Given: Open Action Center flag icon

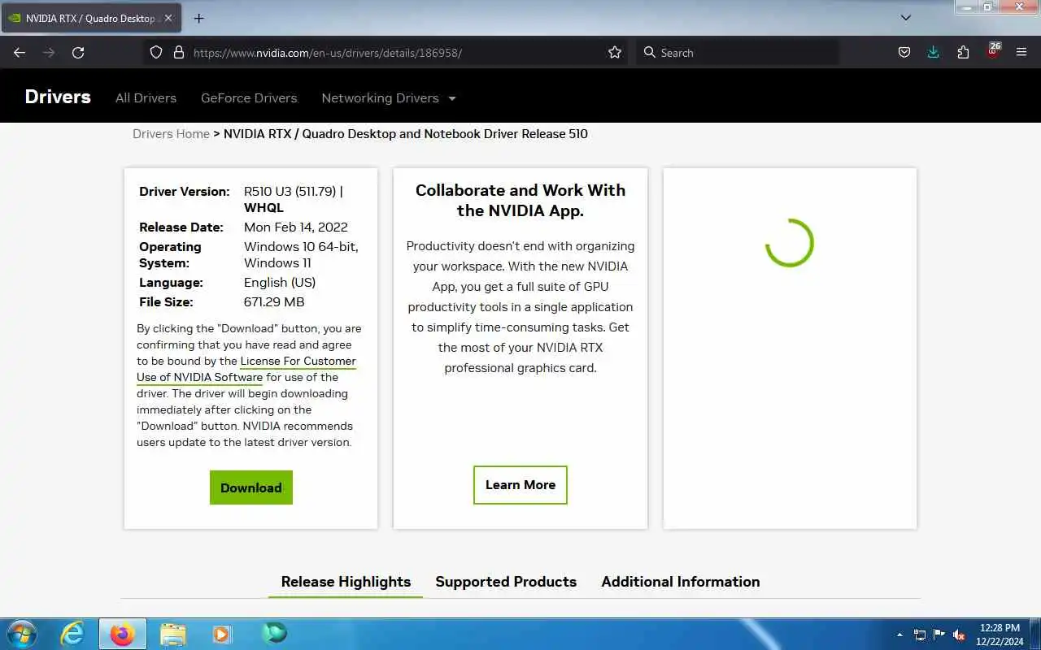Looking at the screenshot, I should 939,635.
